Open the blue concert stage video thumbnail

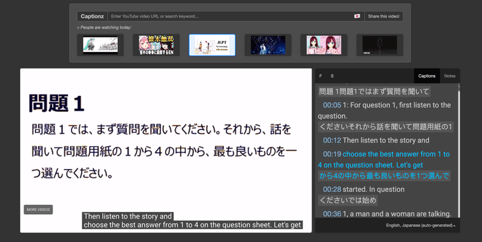click(268, 45)
